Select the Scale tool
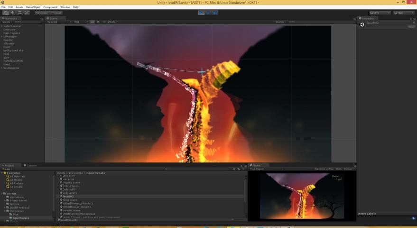The width and height of the screenshot is (417, 228). click(x=27, y=13)
